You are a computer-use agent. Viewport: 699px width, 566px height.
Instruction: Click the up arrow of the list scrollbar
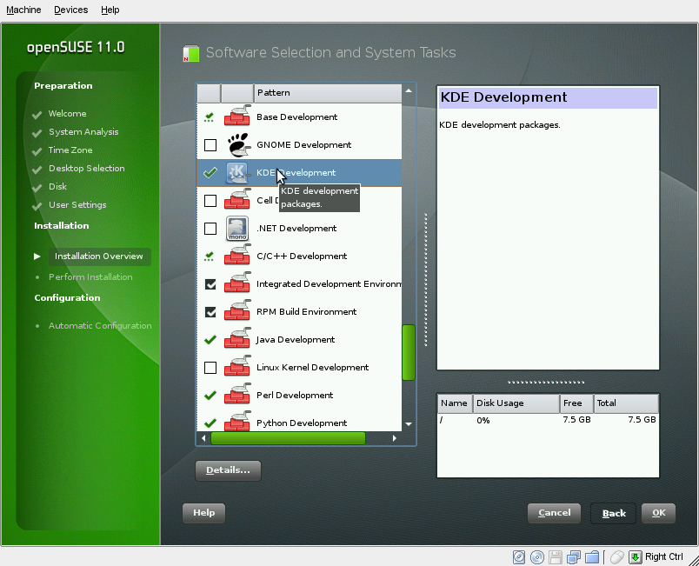coord(408,93)
